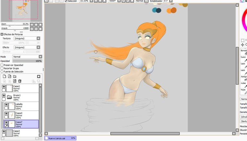The height and width of the screenshot is (141, 247).
Task: Click the top toolbar zoom out minus button
Action: point(96,1)
